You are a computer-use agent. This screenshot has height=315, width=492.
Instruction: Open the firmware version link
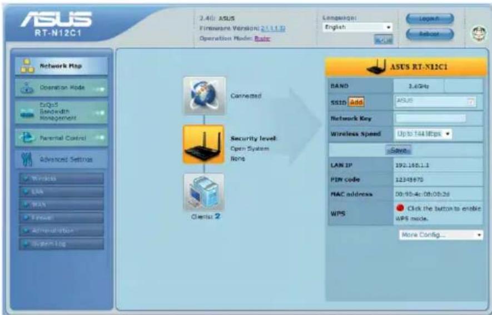(x=273, y=28)
